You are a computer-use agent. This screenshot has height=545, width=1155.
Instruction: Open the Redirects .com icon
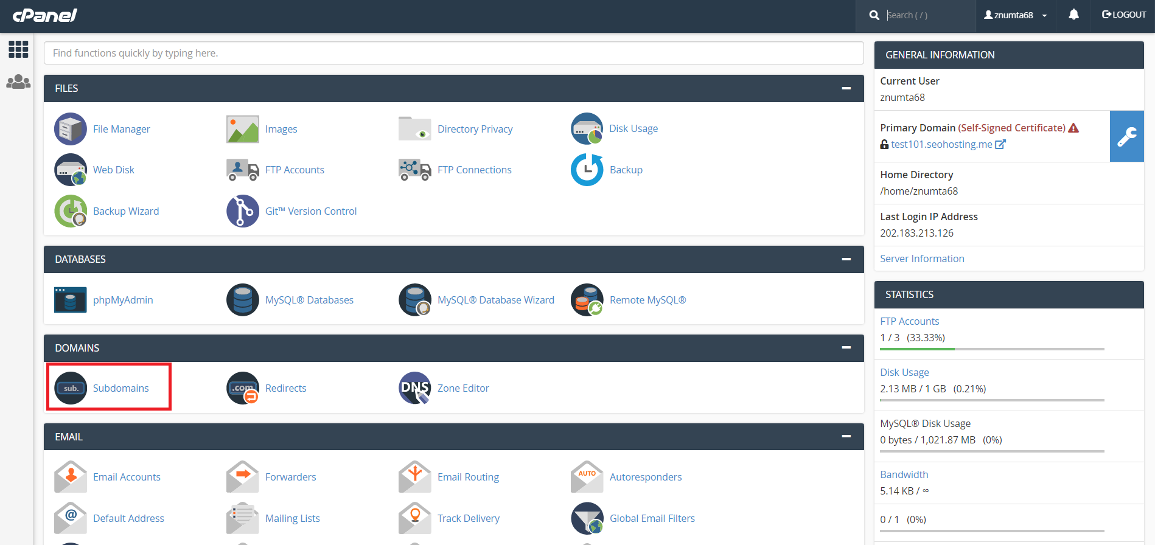pyautogui.click(x=243, y=388)
